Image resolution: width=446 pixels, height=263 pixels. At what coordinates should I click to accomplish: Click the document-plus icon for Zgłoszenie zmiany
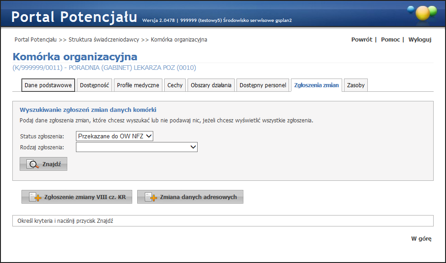point(35,197)
